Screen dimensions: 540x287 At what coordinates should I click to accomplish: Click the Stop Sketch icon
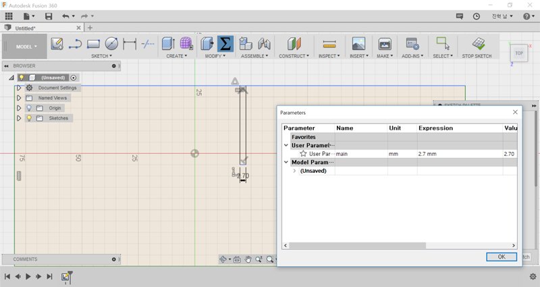pyautogui.click(x=478, y=44)
